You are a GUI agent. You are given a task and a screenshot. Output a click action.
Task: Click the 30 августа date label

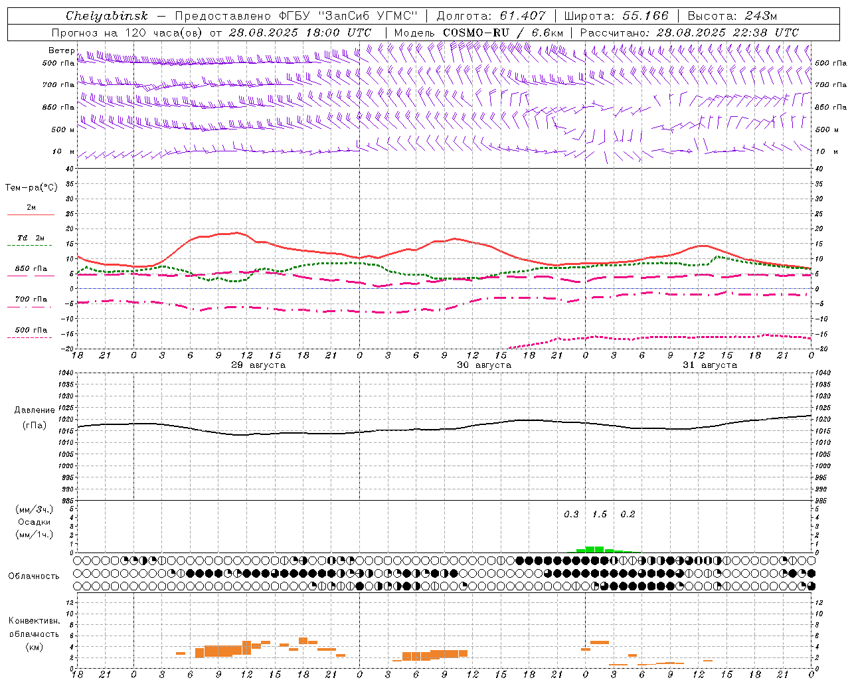coord(484,365)
